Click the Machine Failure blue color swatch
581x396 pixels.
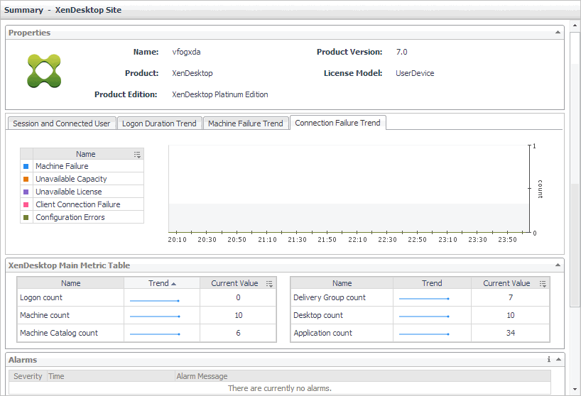[26, 167]
